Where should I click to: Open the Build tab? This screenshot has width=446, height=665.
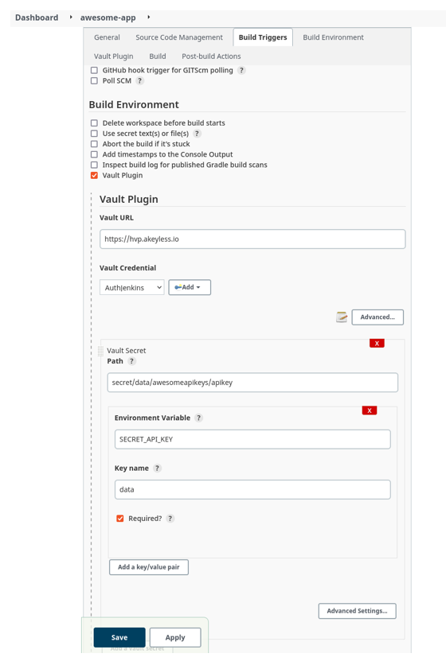pyautogui.click(x=158, y=56)
